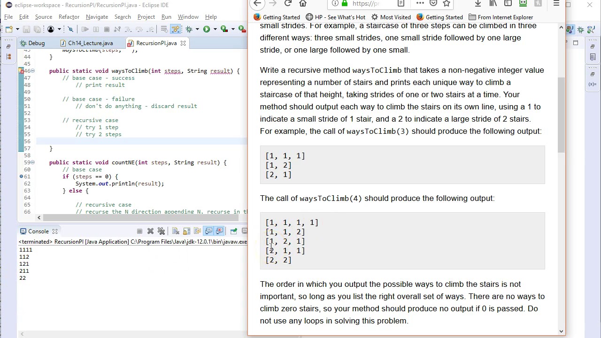Viewport: 601px width, 338px height.
Task: Close the Console view tab
Action: 54,231
